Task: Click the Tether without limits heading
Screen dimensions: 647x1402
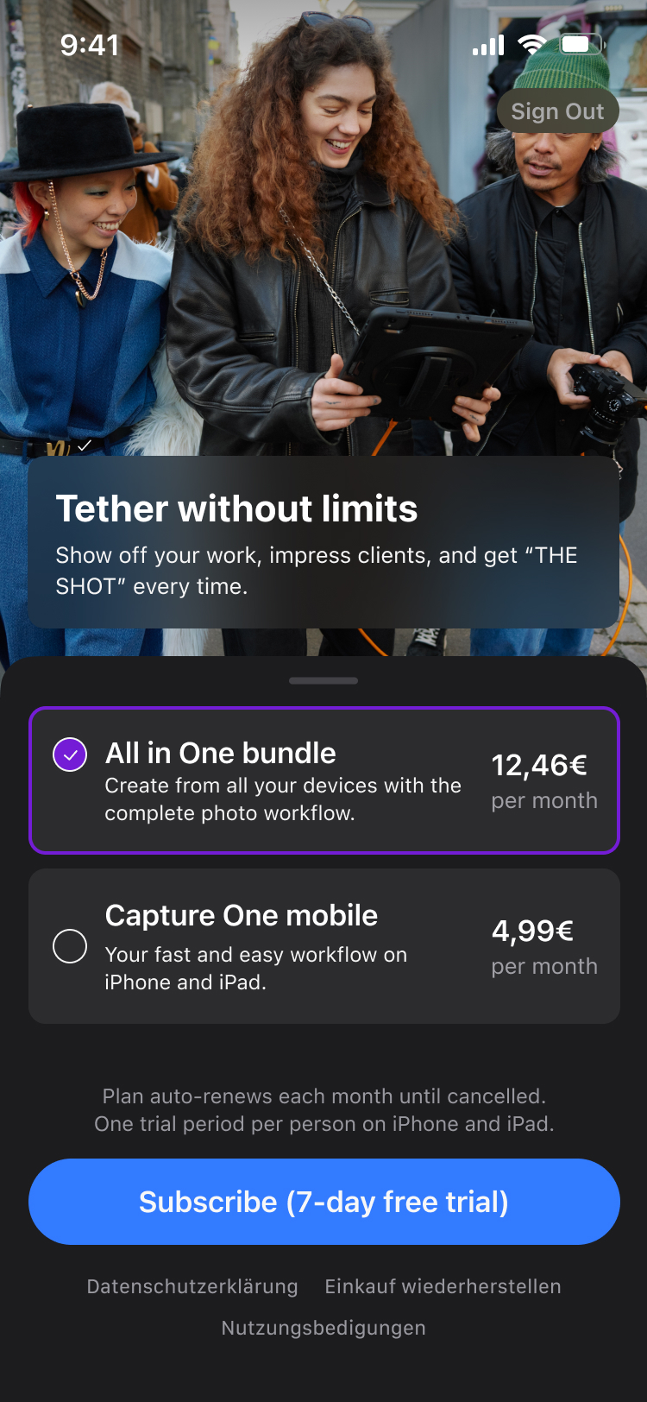Action: [236, 508]
